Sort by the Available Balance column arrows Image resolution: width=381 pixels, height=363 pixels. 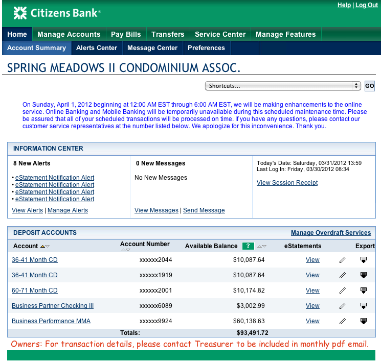click(262, 246)
